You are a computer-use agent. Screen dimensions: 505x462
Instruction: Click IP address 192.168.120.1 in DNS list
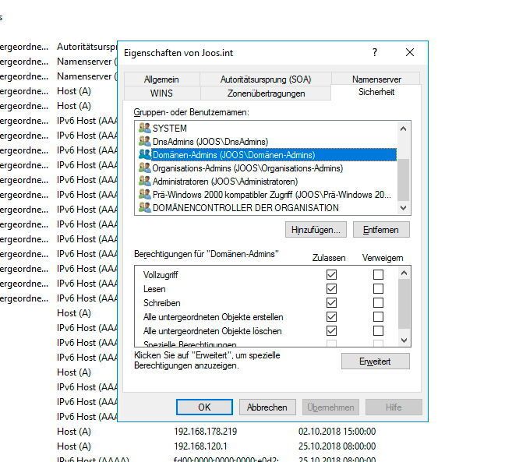[200, 446]
